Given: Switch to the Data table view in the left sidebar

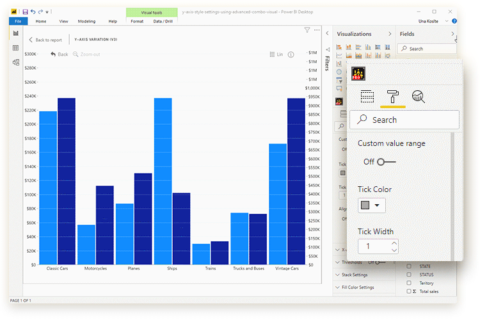Looking at the screenshot, I should pyautogui.click(x=15, y=48).
